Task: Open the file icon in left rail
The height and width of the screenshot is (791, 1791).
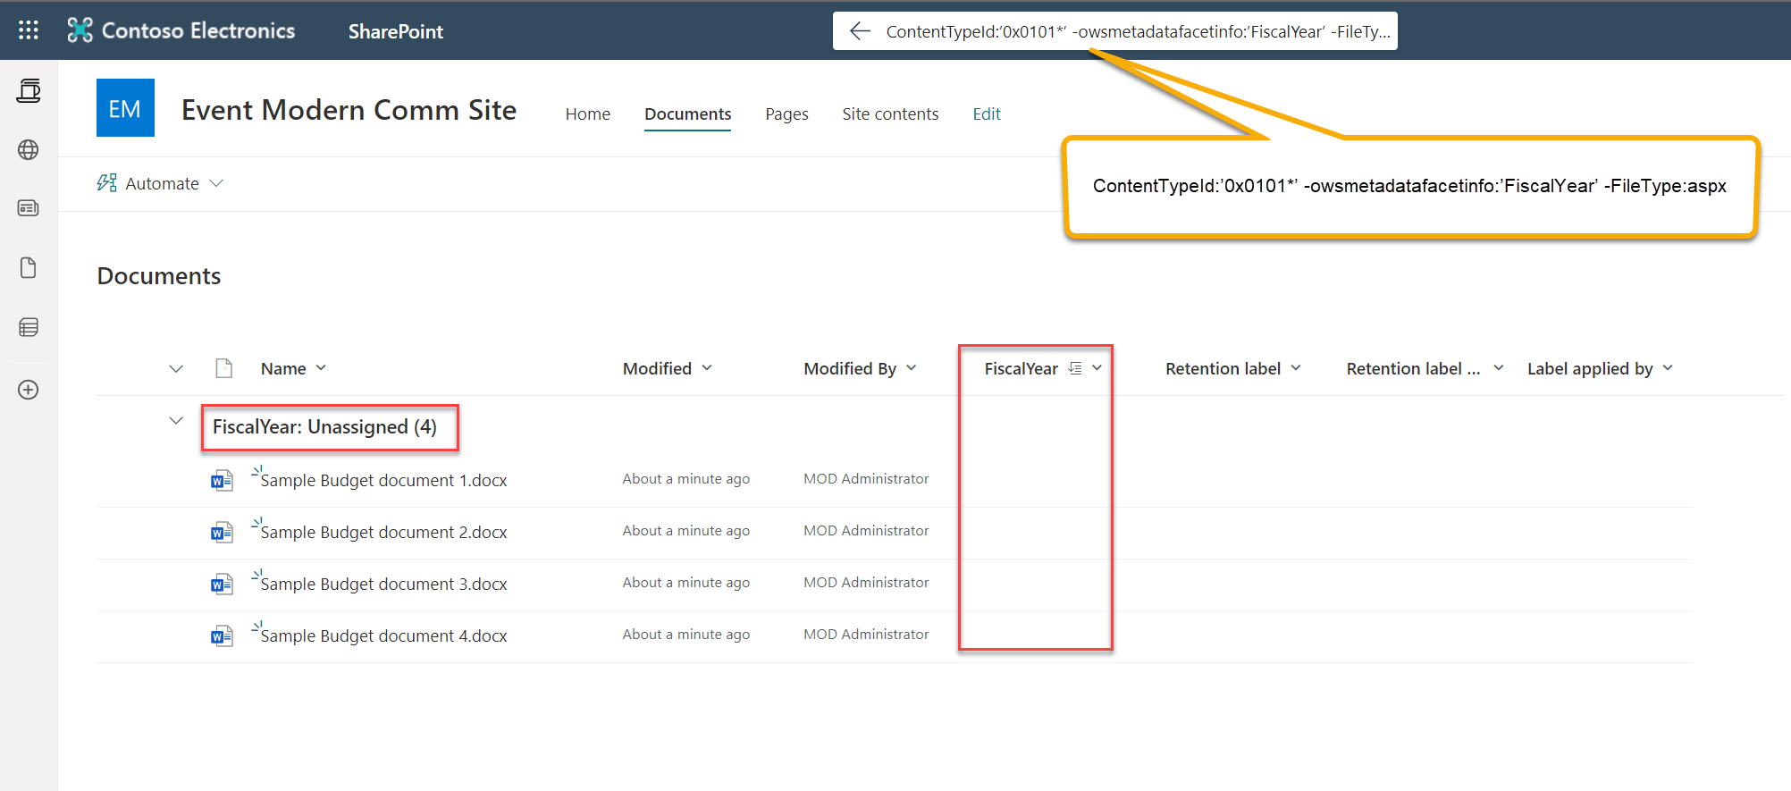Action: 29,268
